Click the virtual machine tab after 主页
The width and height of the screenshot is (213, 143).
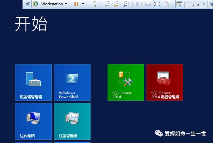click(211, 4)
